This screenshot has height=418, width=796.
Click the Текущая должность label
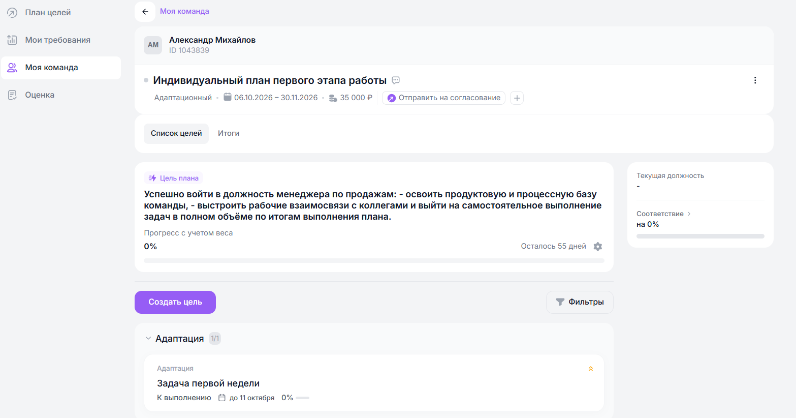(670, 176)
